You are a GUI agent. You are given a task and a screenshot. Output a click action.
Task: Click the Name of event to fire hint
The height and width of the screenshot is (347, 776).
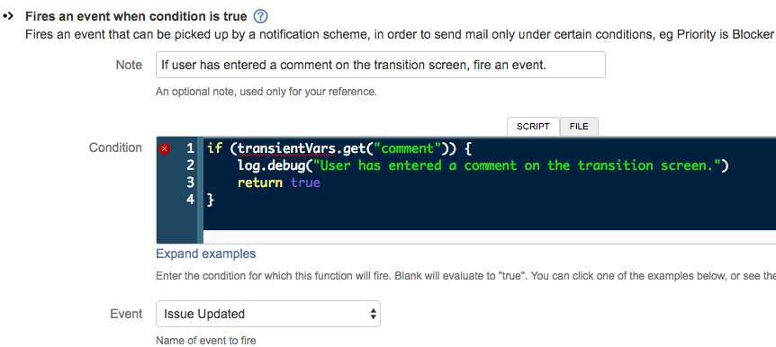(x=206, y=341)
